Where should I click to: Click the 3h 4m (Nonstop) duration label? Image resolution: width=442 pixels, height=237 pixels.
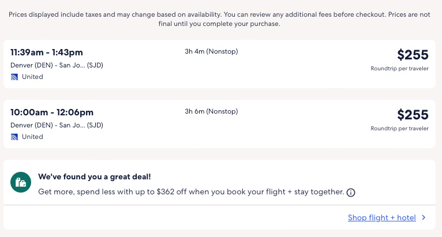211,51
